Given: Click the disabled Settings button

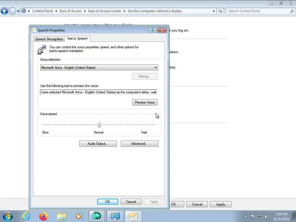Looking at the screenshot, I should coord(145,76).
